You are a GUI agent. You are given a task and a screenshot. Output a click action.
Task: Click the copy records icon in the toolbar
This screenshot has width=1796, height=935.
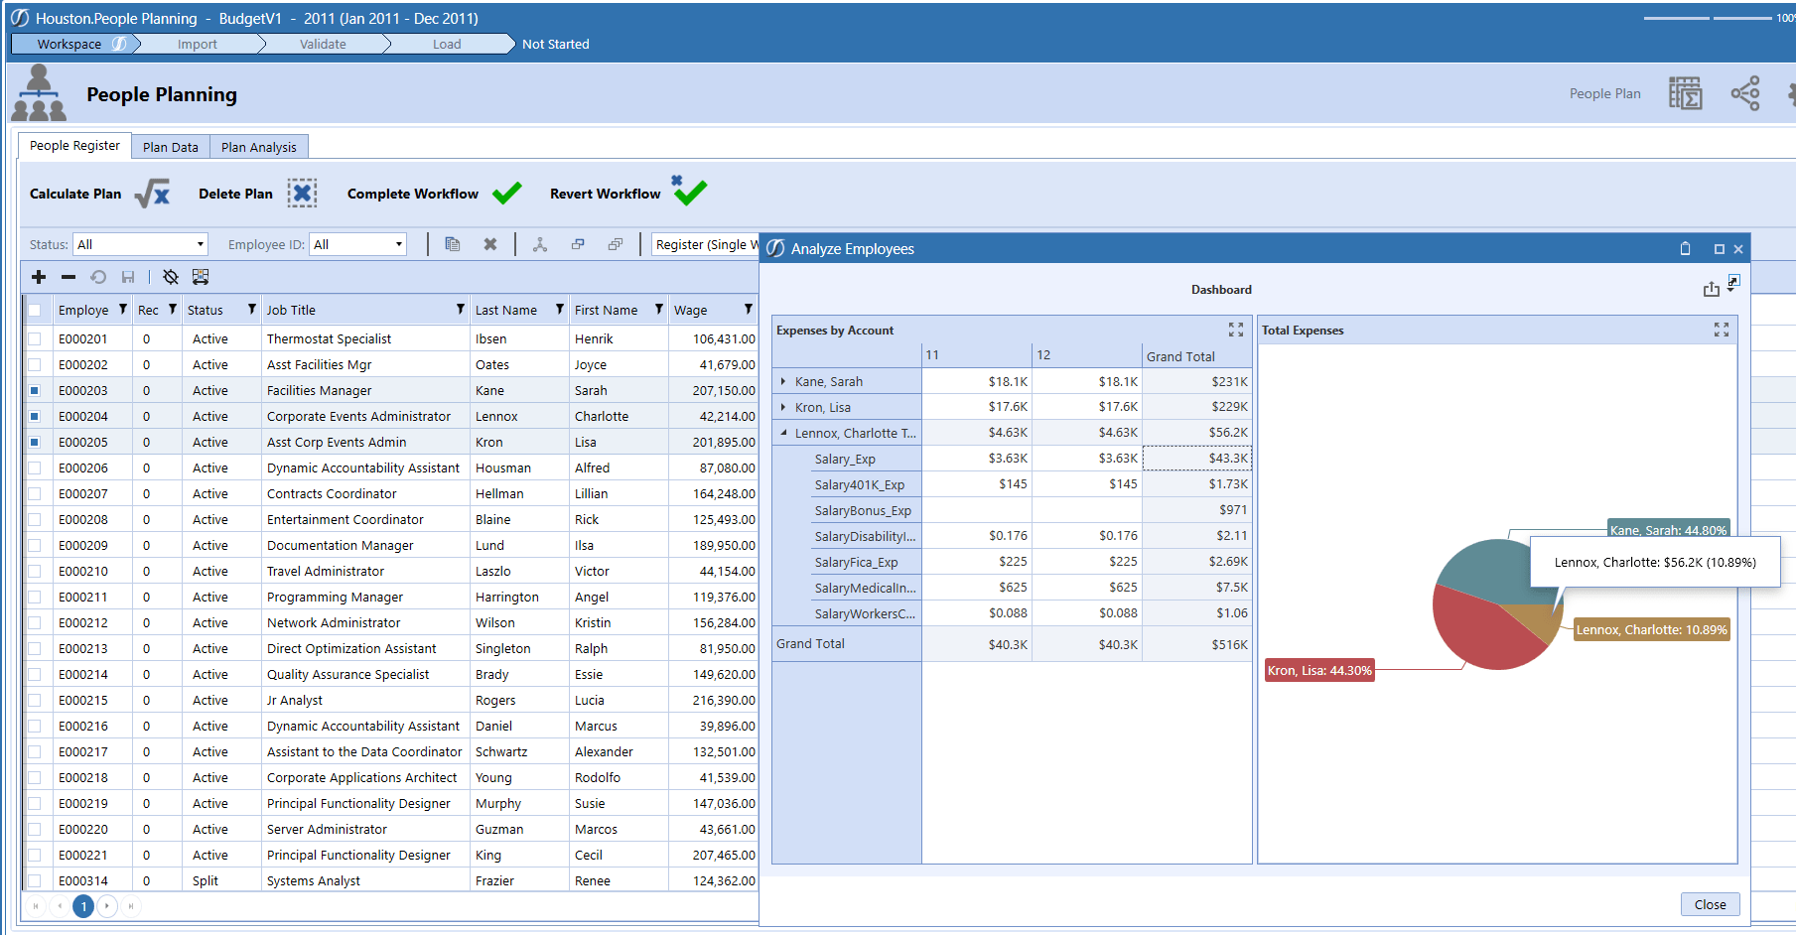[453, 243]
